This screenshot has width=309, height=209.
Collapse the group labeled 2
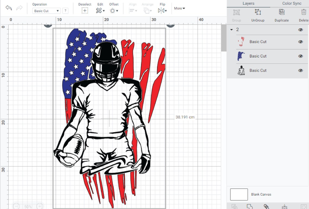click(231, 29)
